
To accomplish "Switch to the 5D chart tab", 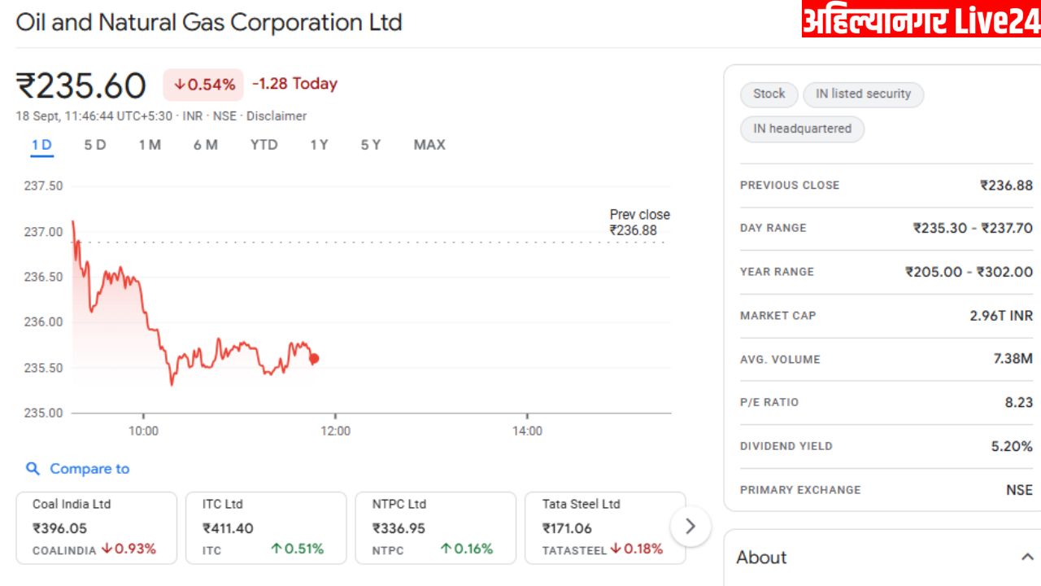I will pyautogui.click(x=95, y=145).
